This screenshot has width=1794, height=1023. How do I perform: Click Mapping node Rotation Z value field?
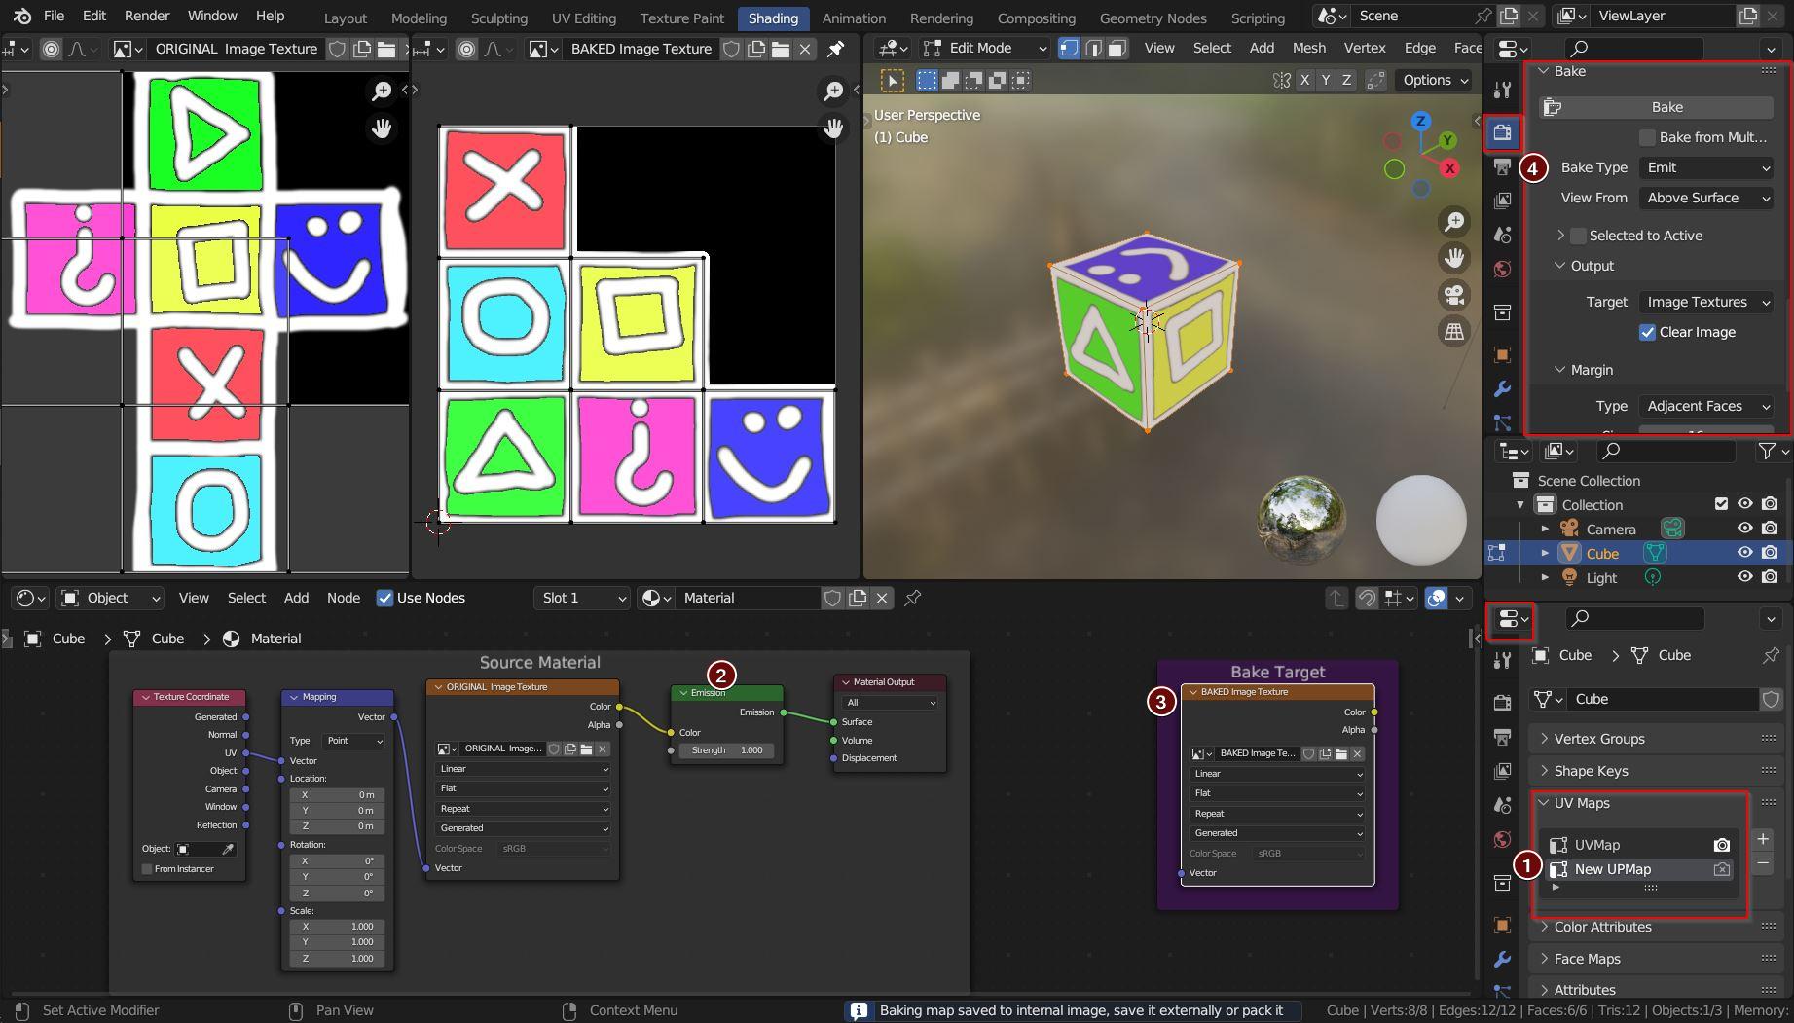337,894
